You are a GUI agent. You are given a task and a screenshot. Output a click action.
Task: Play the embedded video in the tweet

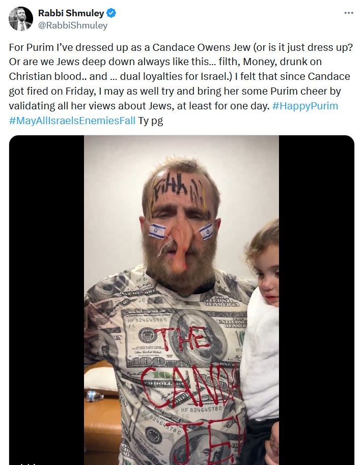(182, 300)
